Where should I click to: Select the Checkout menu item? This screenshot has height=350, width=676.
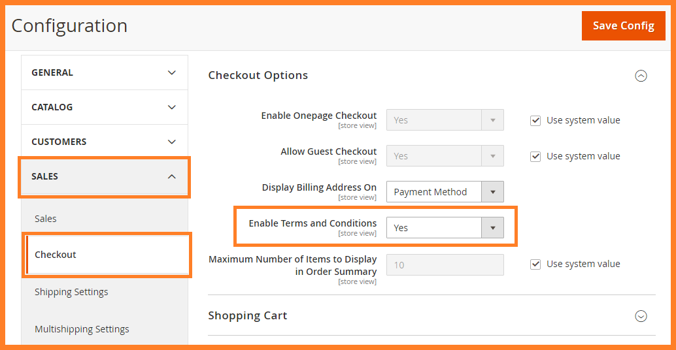56,255
